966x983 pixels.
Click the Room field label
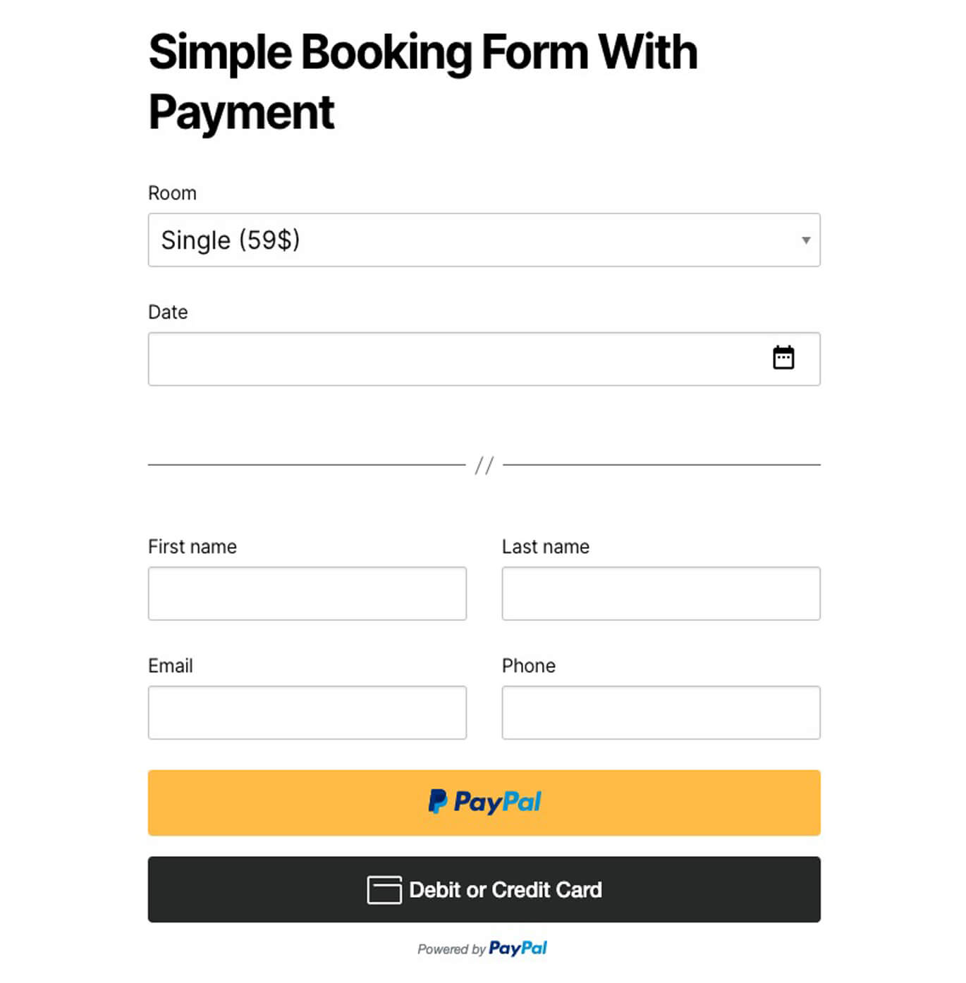172,193
